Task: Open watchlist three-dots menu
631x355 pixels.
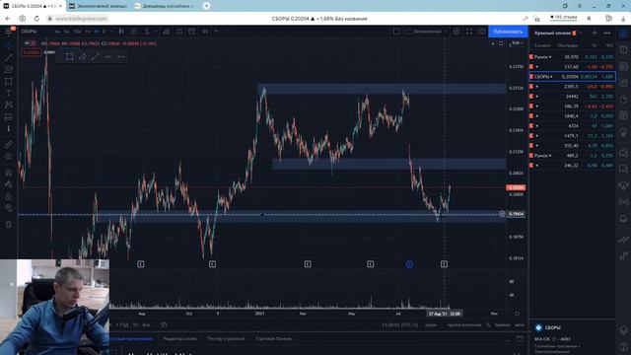Action: coord(607,33)
